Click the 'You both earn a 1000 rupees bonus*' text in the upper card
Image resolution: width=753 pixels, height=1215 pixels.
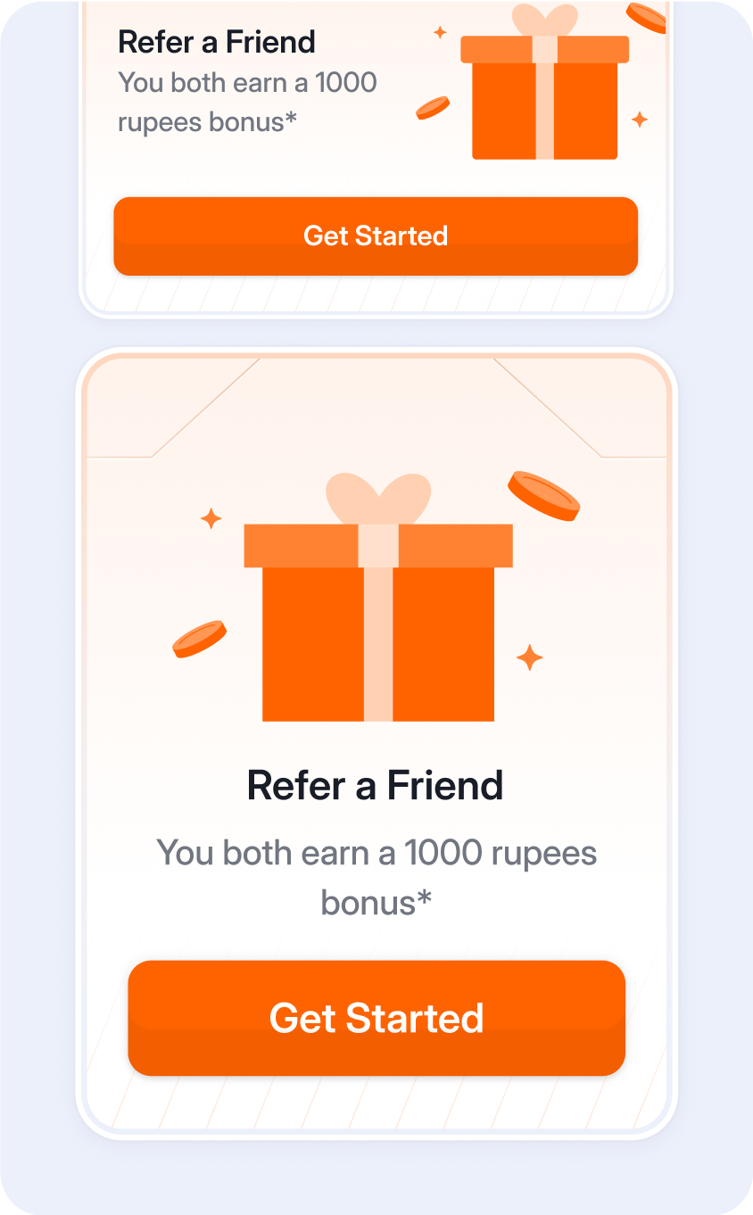tap(248, 102)
